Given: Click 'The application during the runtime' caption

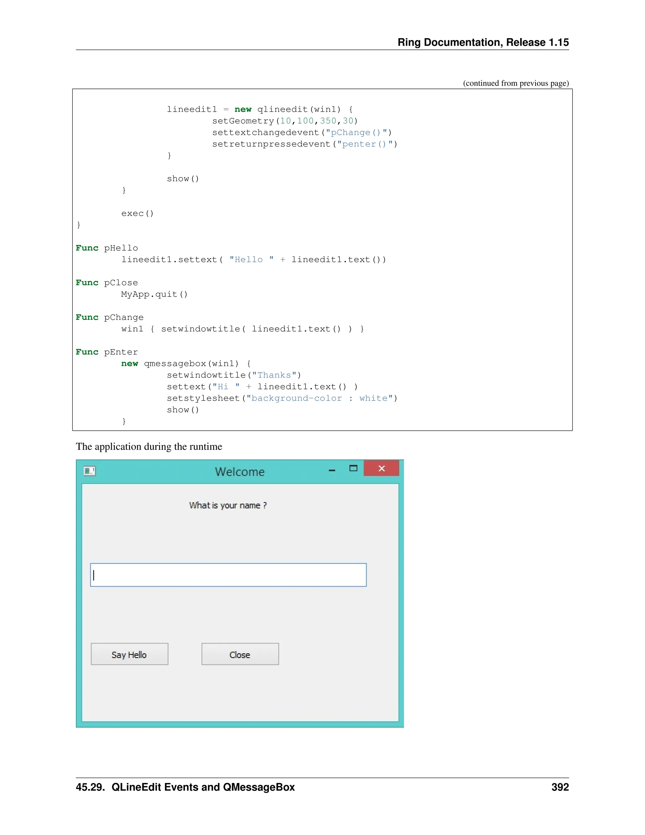Looking at the screenshot, I should click(x=149, y=446).
